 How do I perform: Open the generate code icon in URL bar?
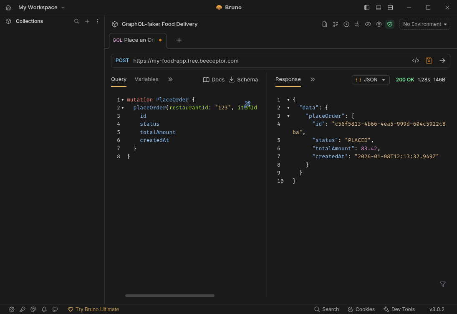[x=415, y=61]
